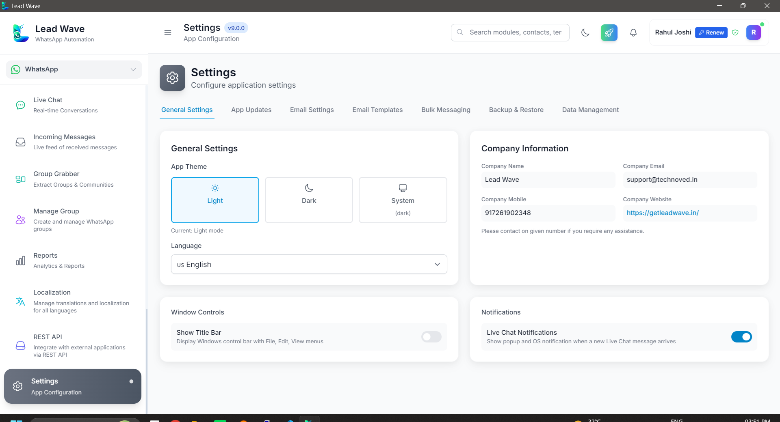Image resolution: width=780 pixels, height=422 pixels.
Task: Click the Company Mobile field
Action: click(x=548, y=213)
